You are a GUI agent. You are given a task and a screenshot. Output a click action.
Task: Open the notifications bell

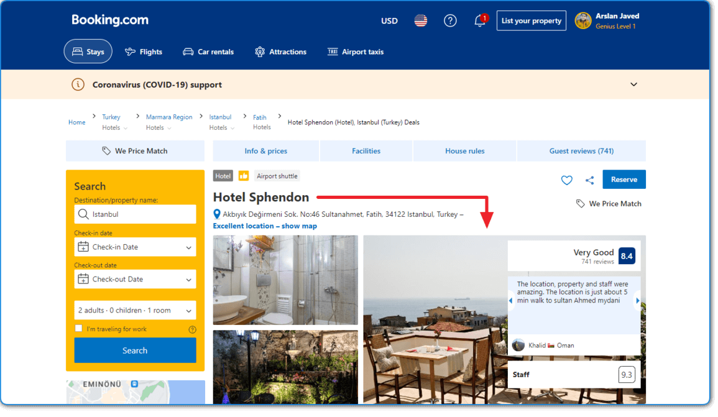pos(479,21)
